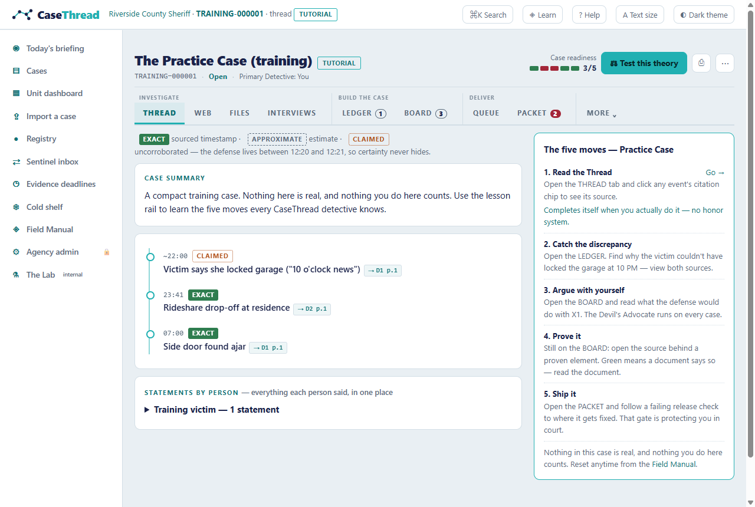This screenshot has height=507, width=755.
Task: Switch to the WEB tab
Action: [203, 113]
